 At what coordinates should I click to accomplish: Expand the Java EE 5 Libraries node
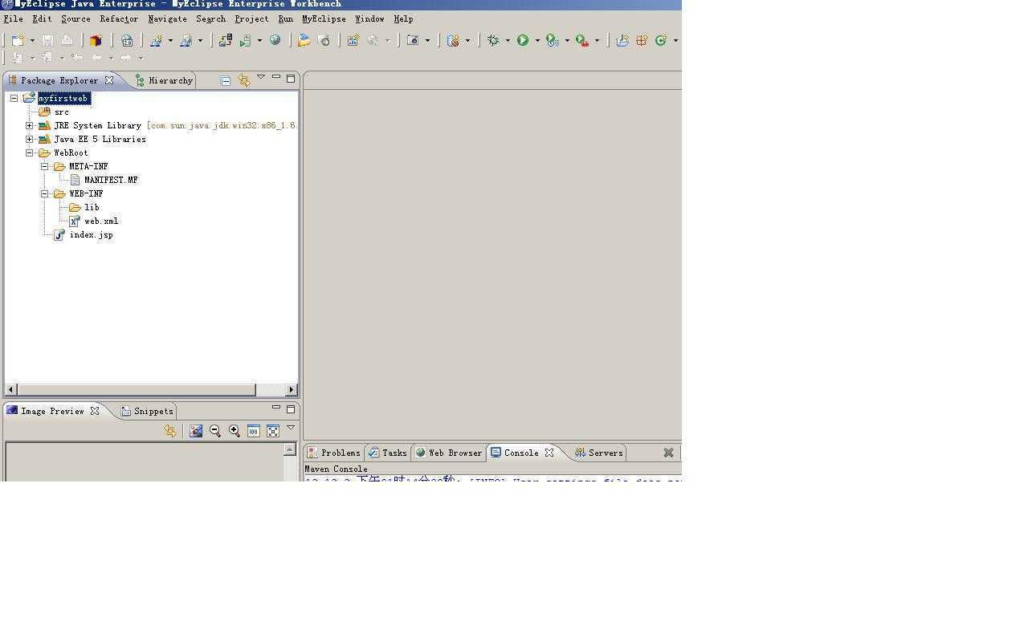coord(30,139)
